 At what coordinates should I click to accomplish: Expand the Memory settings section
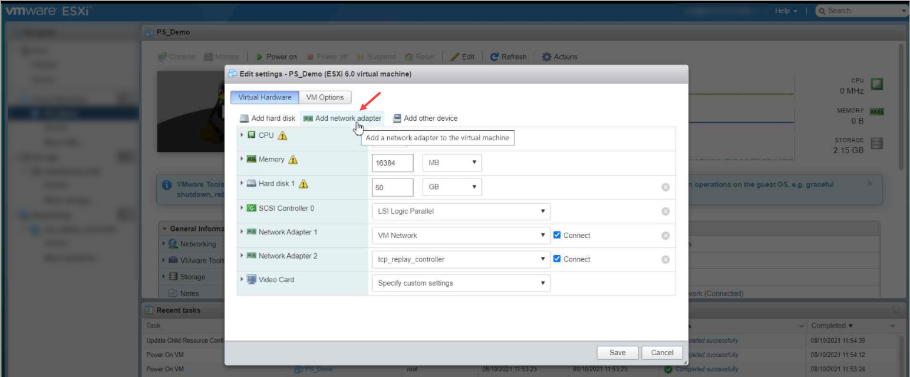tap(242, 159)
